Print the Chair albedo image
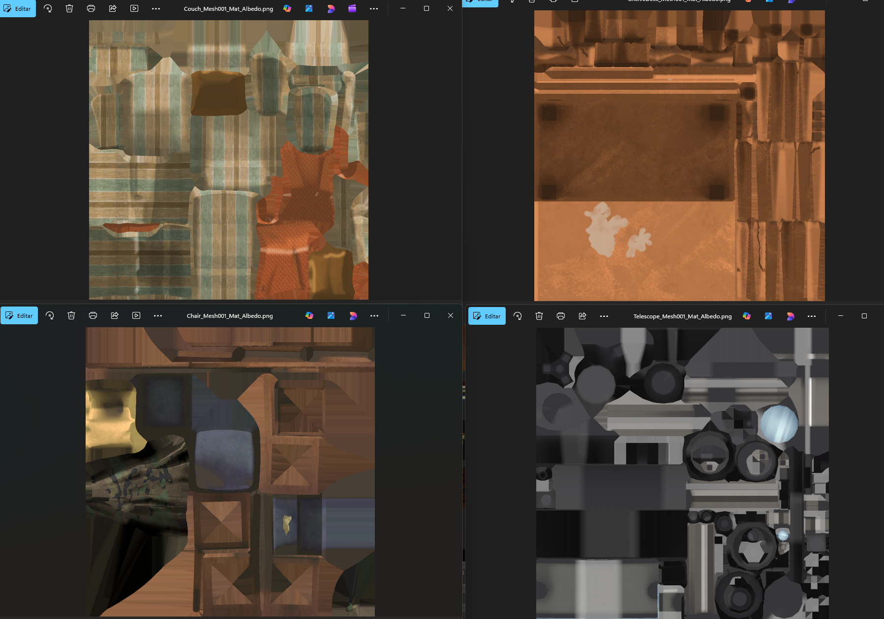The width and height of the screenshot is (884, 619). click(93, 315)
